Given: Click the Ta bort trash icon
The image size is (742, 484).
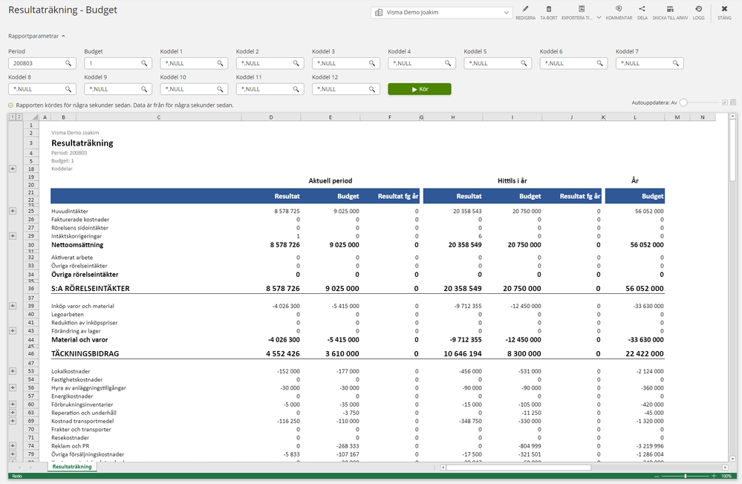Looking at the screenshot, I should coord(549,9).
